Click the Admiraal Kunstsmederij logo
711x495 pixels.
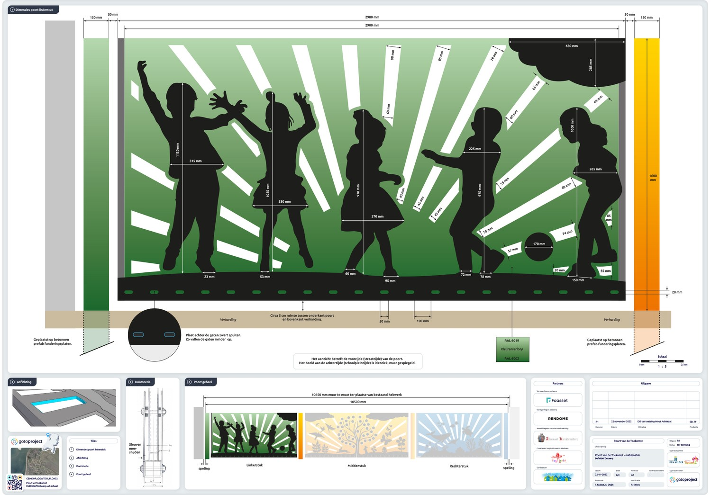click(558, 439)
